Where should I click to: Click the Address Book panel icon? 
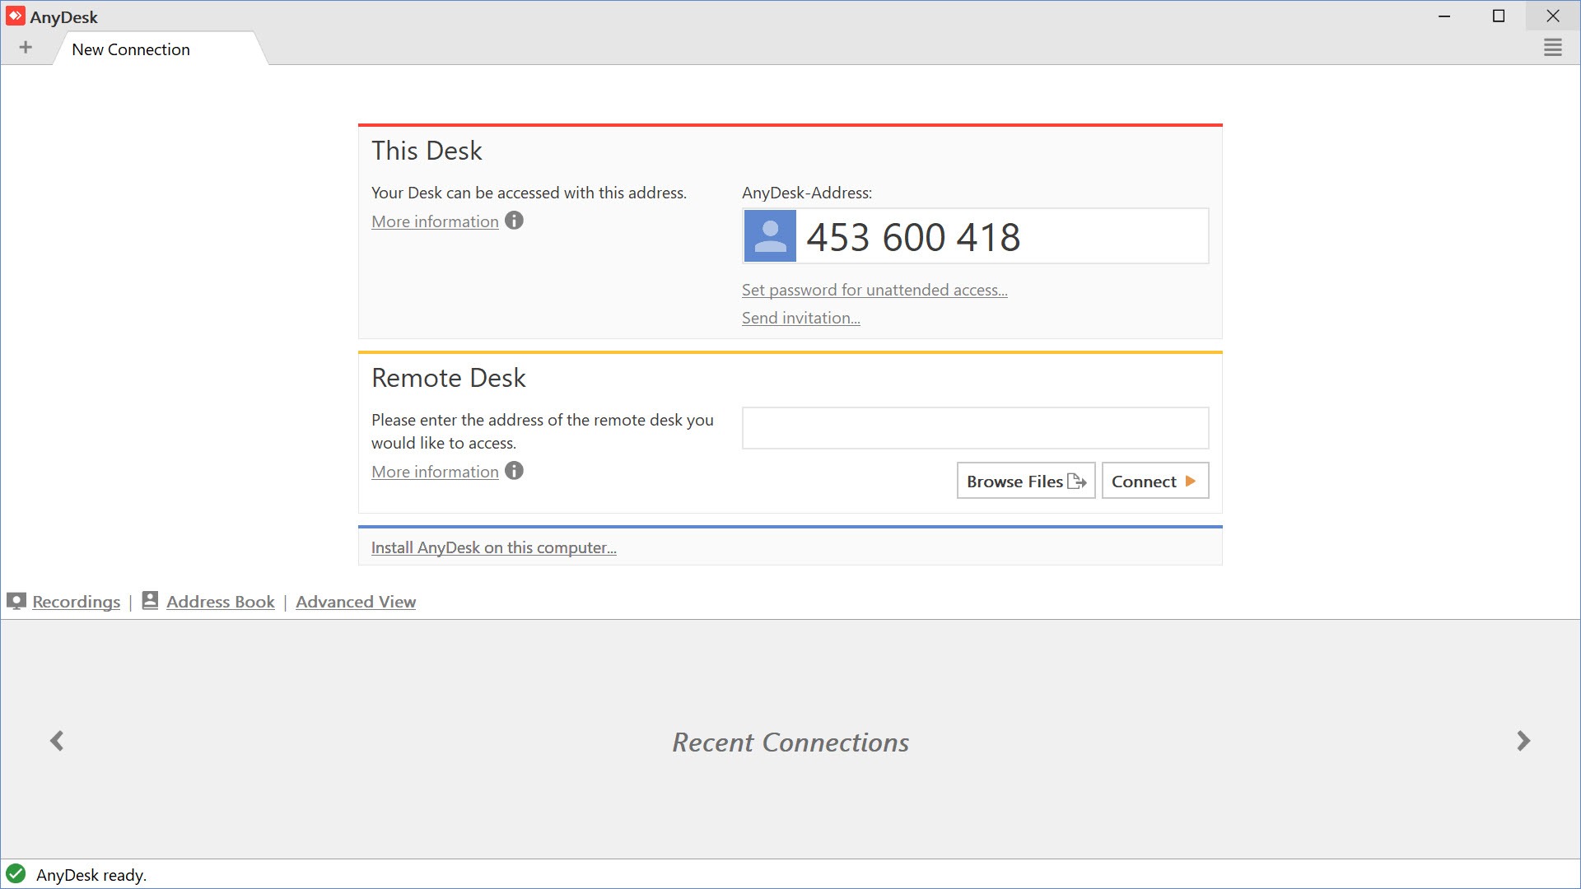[x=150, y=602]
